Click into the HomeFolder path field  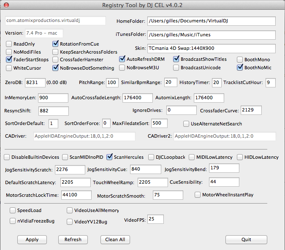[x=211, y=21]
